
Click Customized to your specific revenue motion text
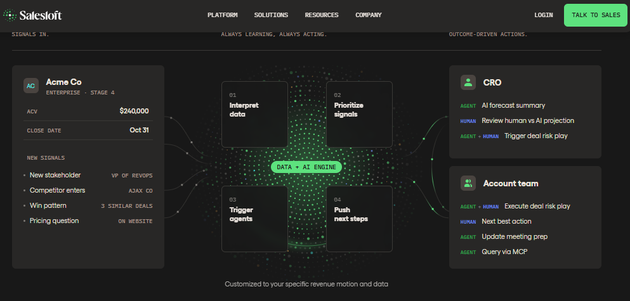coord(306,284)
